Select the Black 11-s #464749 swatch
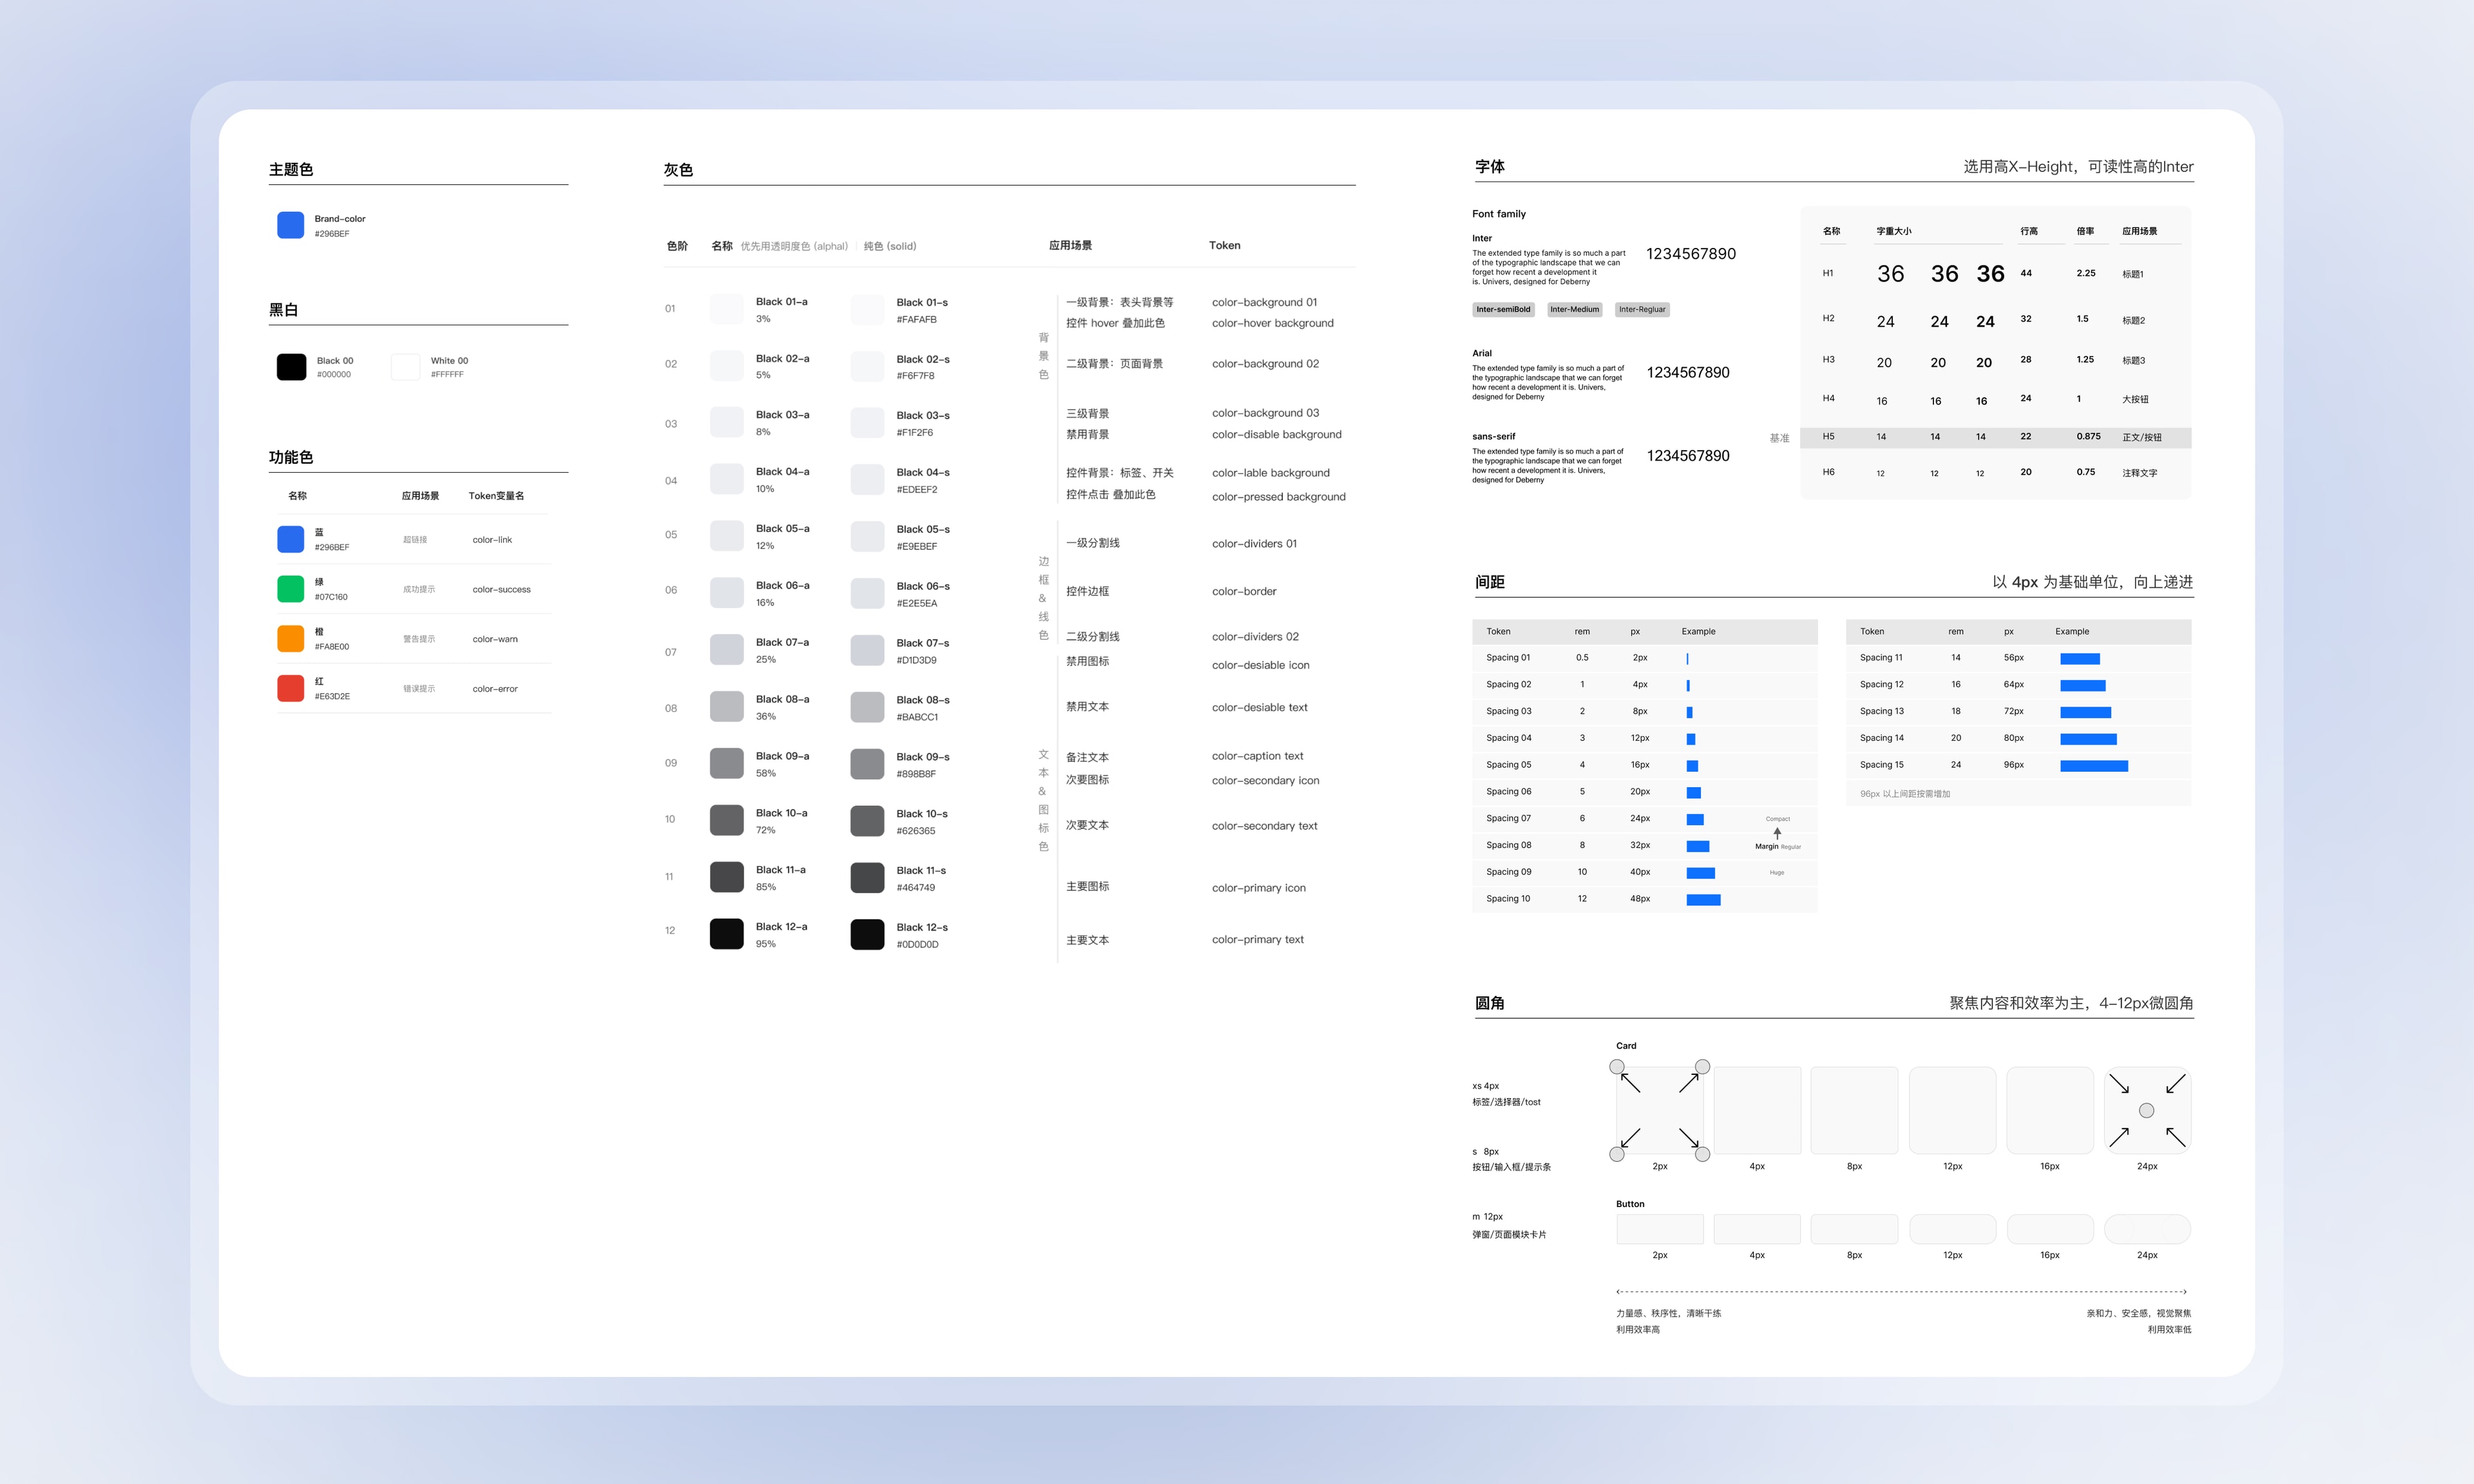The image size is (2474, 1484). [x=867, y=878]
